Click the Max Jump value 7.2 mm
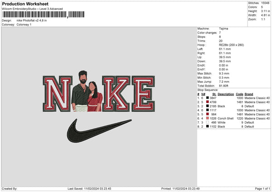 pyautogui.click(x=224, y=82)
